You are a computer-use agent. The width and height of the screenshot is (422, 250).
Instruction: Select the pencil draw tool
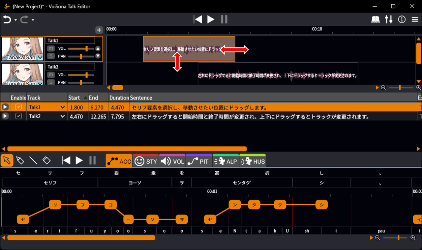coord(20,160)
